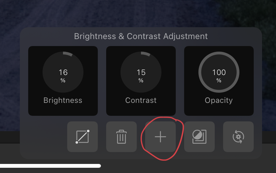
Task: Open the half-shaded circle layer icon
Action: coord(199,137)
